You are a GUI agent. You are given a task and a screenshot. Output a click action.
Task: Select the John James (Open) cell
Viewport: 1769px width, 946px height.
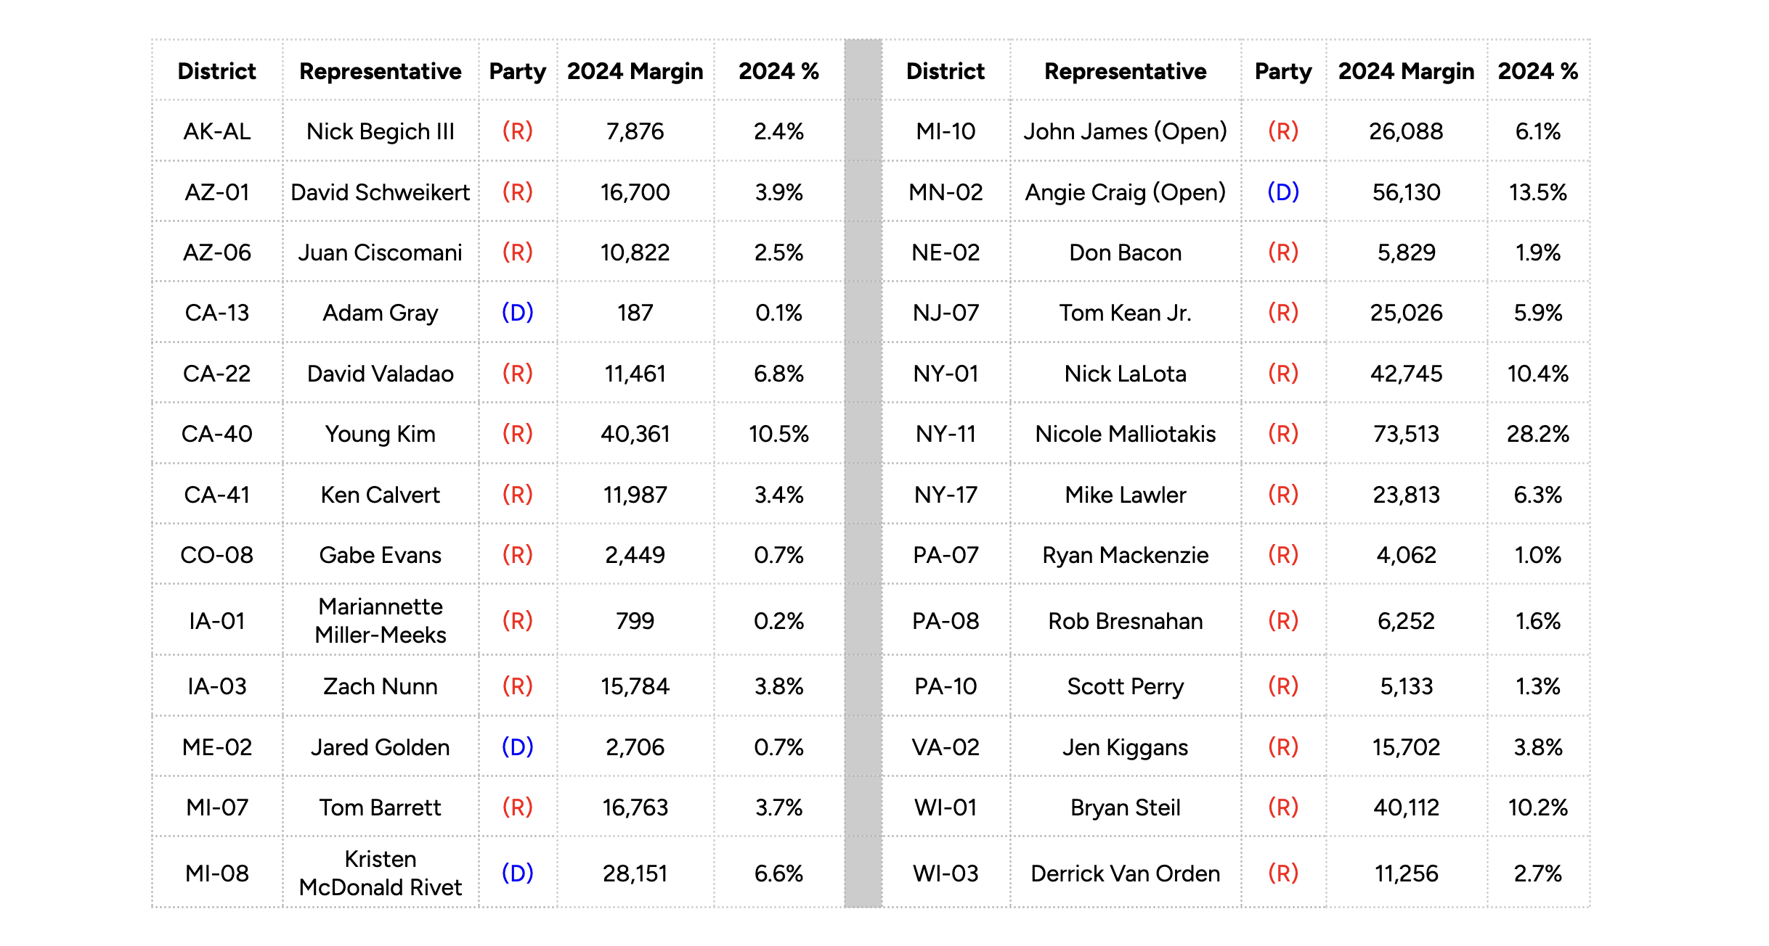[x=1125, y=131]
